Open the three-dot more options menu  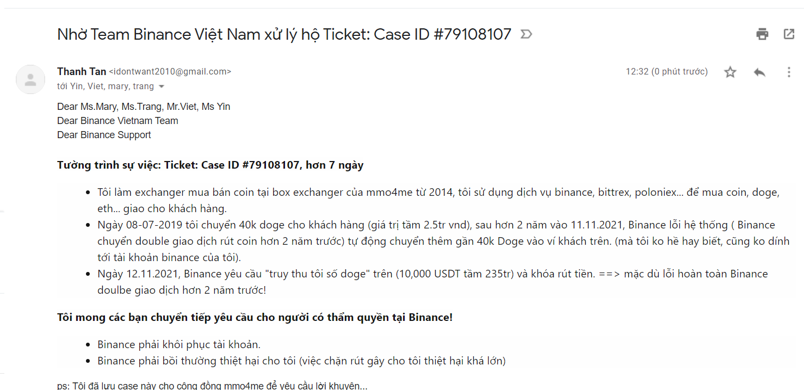(x=789, y=72)
